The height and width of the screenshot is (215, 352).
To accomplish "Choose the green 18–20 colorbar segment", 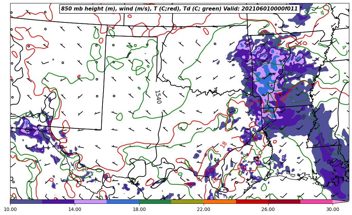I will pyautogui.click(x=155, y=201).
